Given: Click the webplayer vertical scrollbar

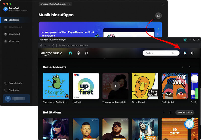Looking at the screenshot, I should coord(200,106).
